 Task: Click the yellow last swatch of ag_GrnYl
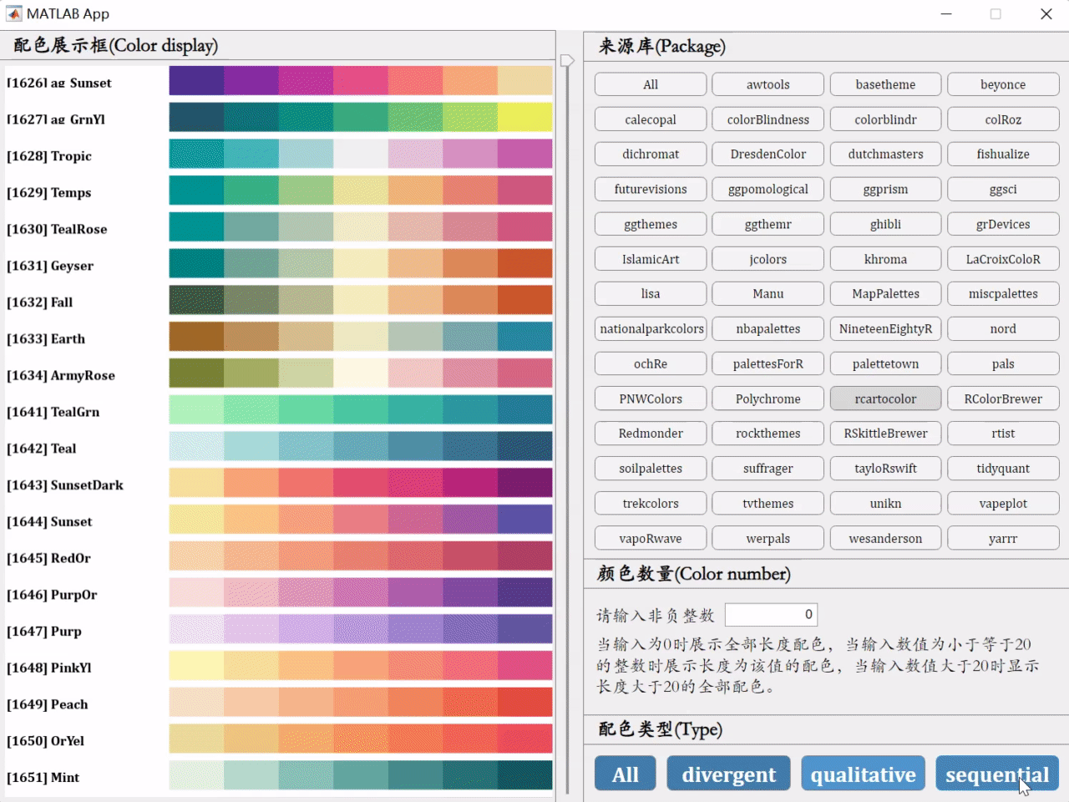525,118
